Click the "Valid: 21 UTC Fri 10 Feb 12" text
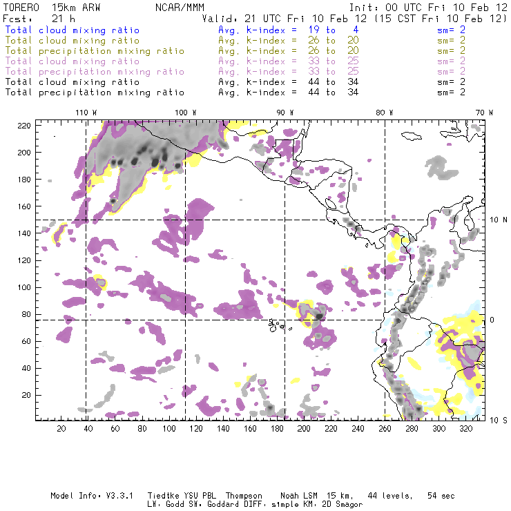511x511 pixels. [x=285, y=18]
